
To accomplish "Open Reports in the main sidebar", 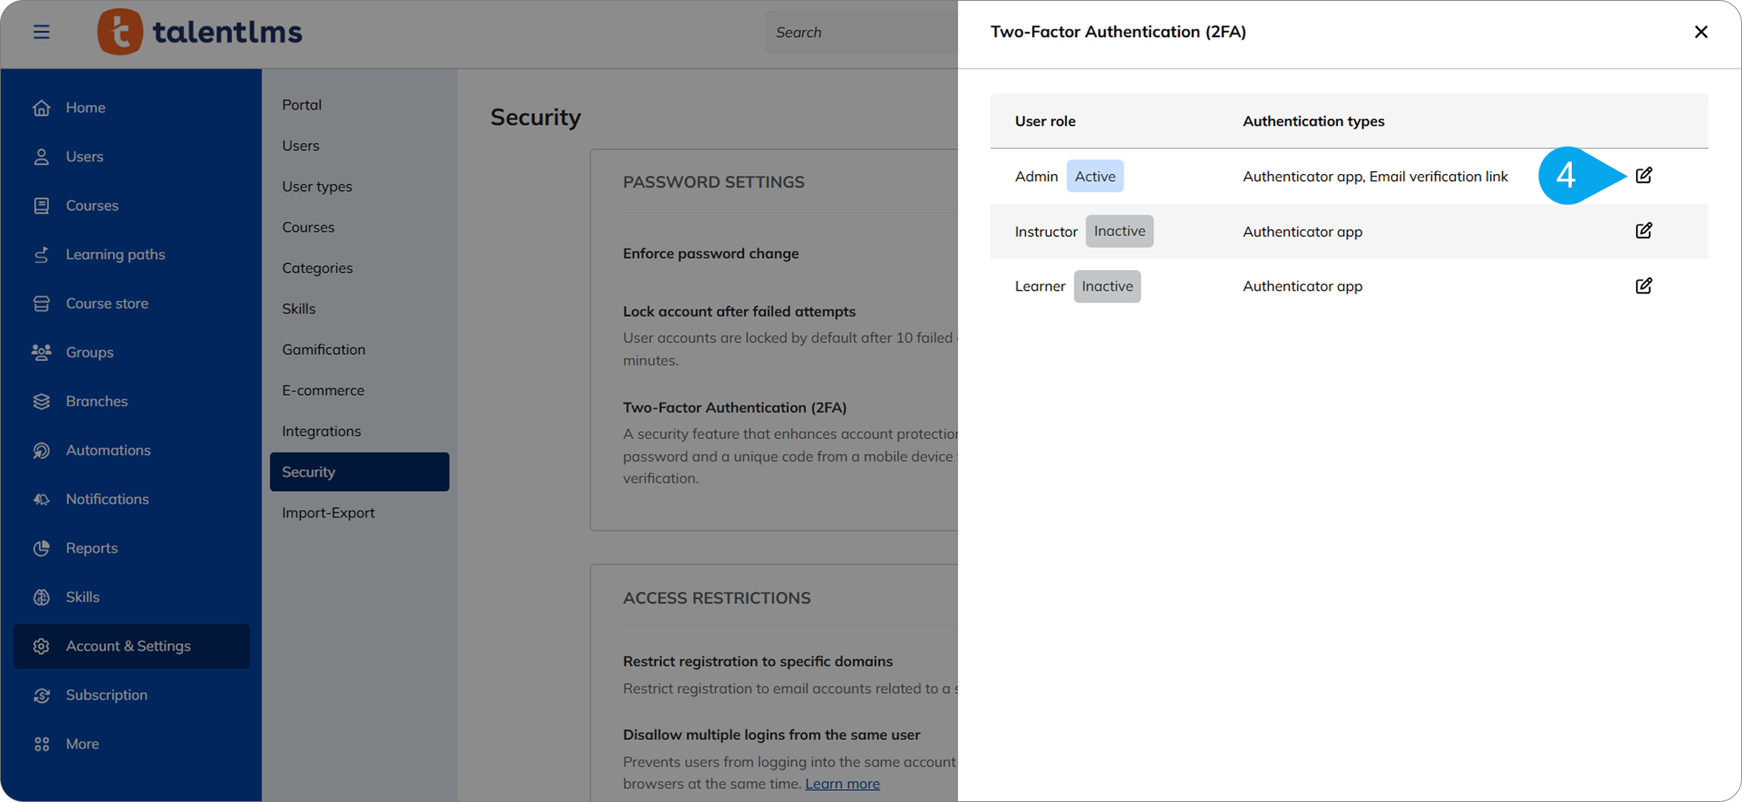I will point(92,548).
